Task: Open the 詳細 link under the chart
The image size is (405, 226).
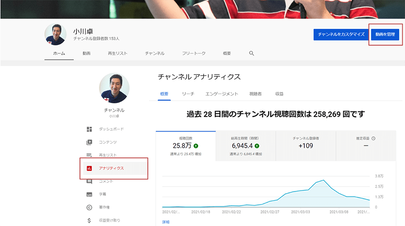Action: [x=166, y=222]
